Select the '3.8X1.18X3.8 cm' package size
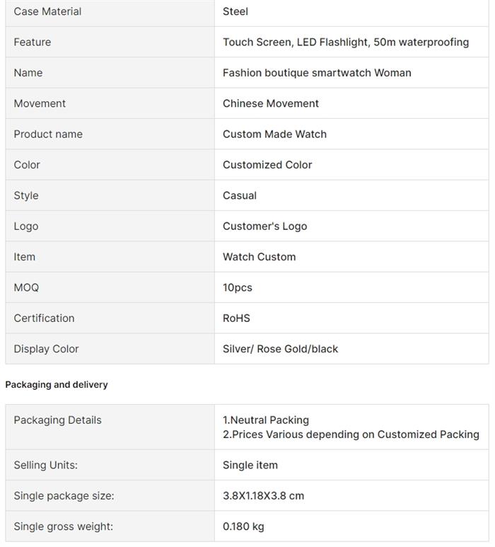The height and width of the screenshot is (547, 495). [x=263, y=496]
